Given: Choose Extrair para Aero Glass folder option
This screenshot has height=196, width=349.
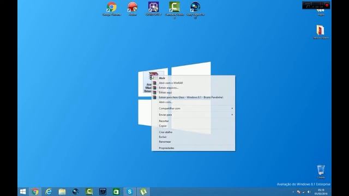Looking at the screenshot, I should tap(193, 97).
